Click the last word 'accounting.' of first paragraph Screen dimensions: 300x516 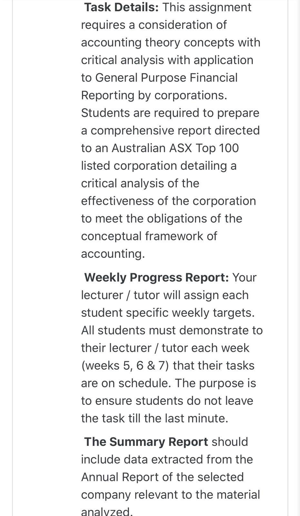113,254
